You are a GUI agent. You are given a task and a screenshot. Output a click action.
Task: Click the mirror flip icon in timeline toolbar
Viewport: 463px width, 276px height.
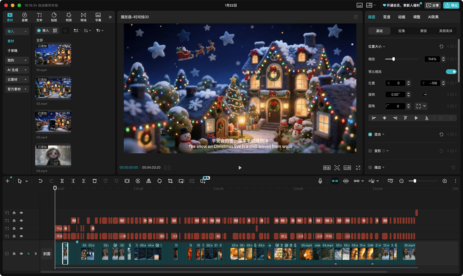(x=149, y=181)
